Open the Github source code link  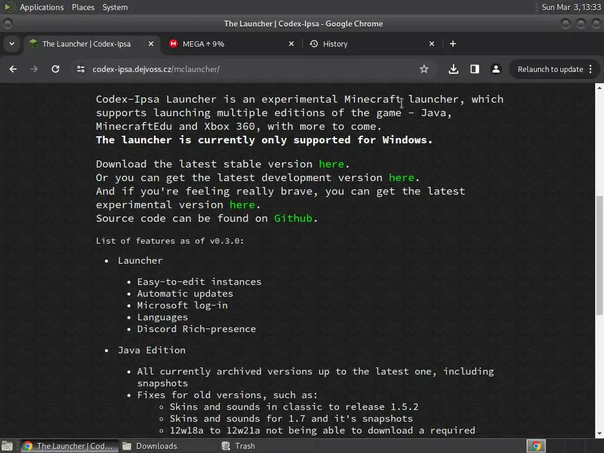[x=293, y=218]
